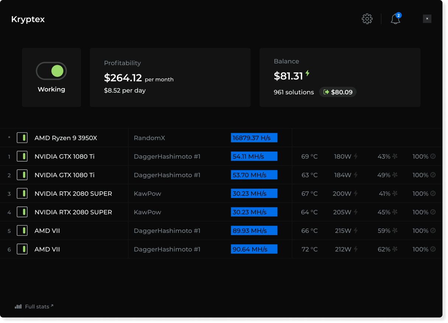Open notifications bell with badge

395,19
